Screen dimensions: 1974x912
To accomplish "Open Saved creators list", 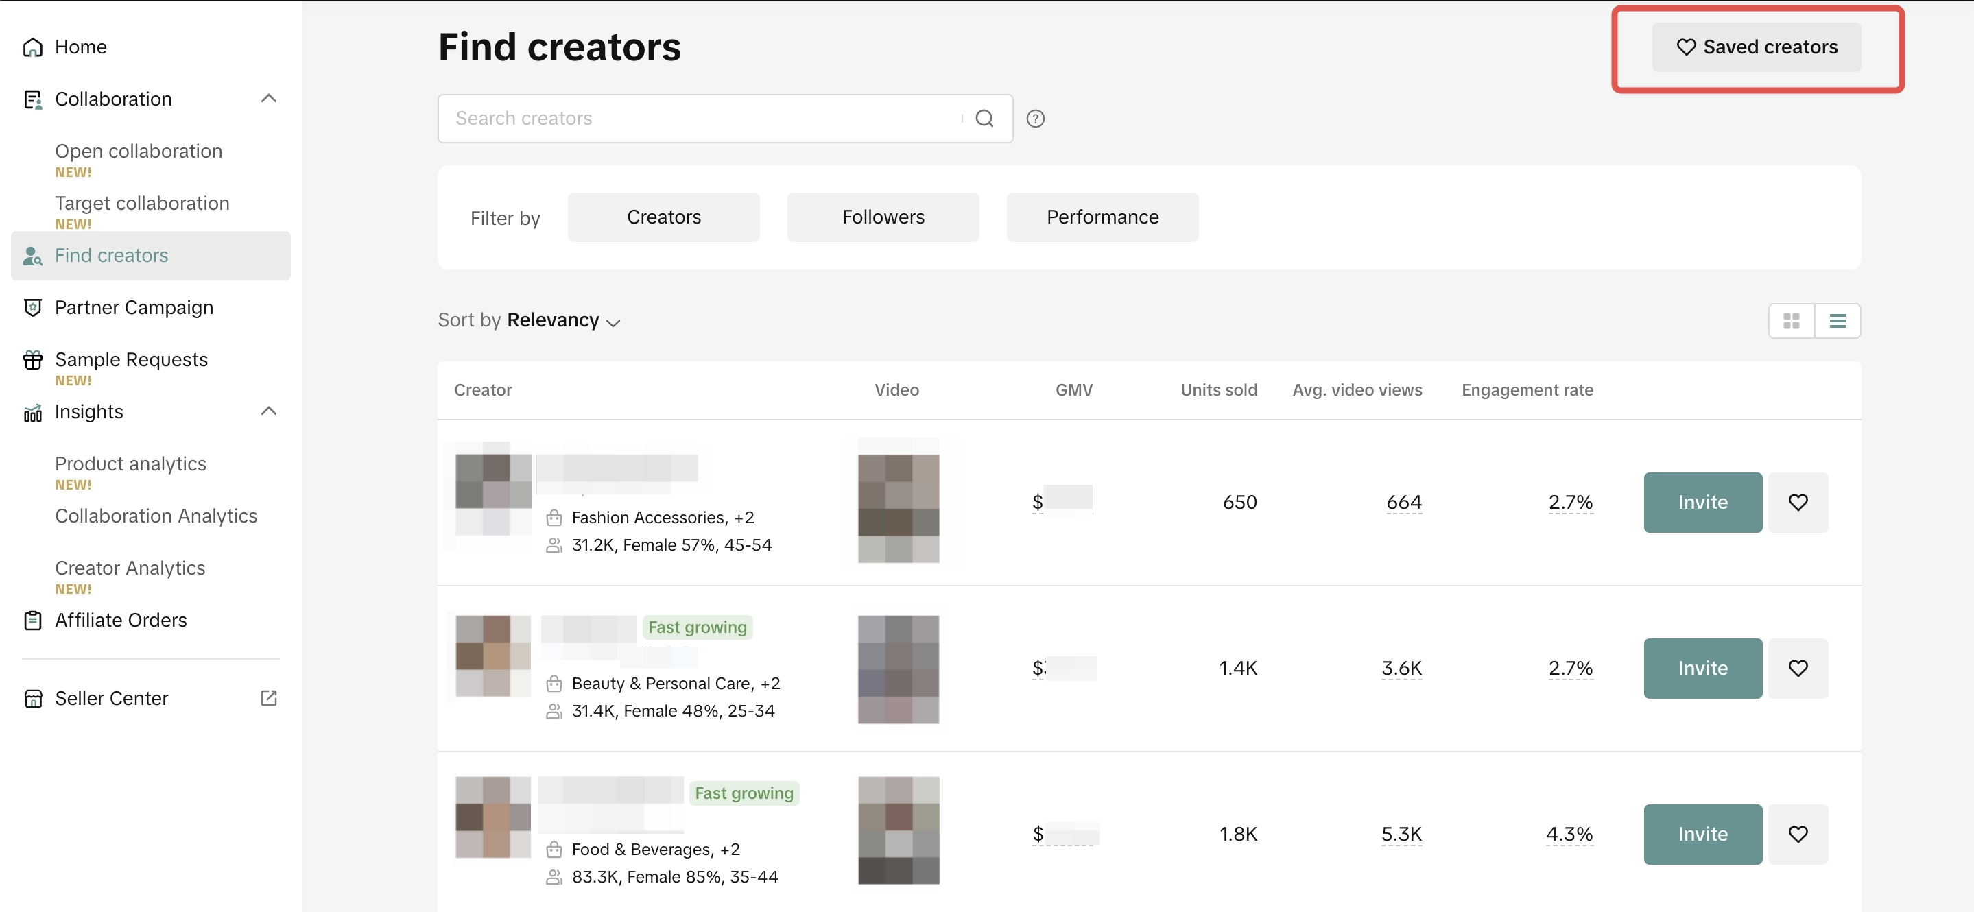I will pos(1756,47).
